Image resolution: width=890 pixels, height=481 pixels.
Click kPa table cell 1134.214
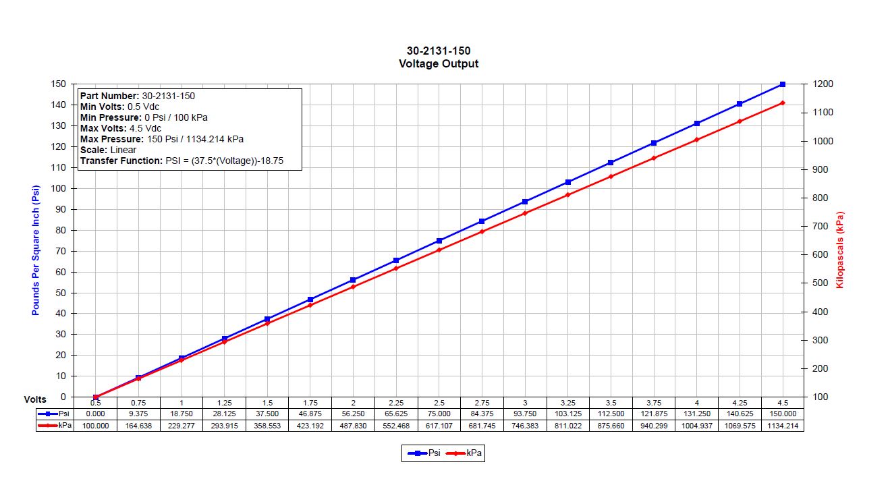click(783, 426)
